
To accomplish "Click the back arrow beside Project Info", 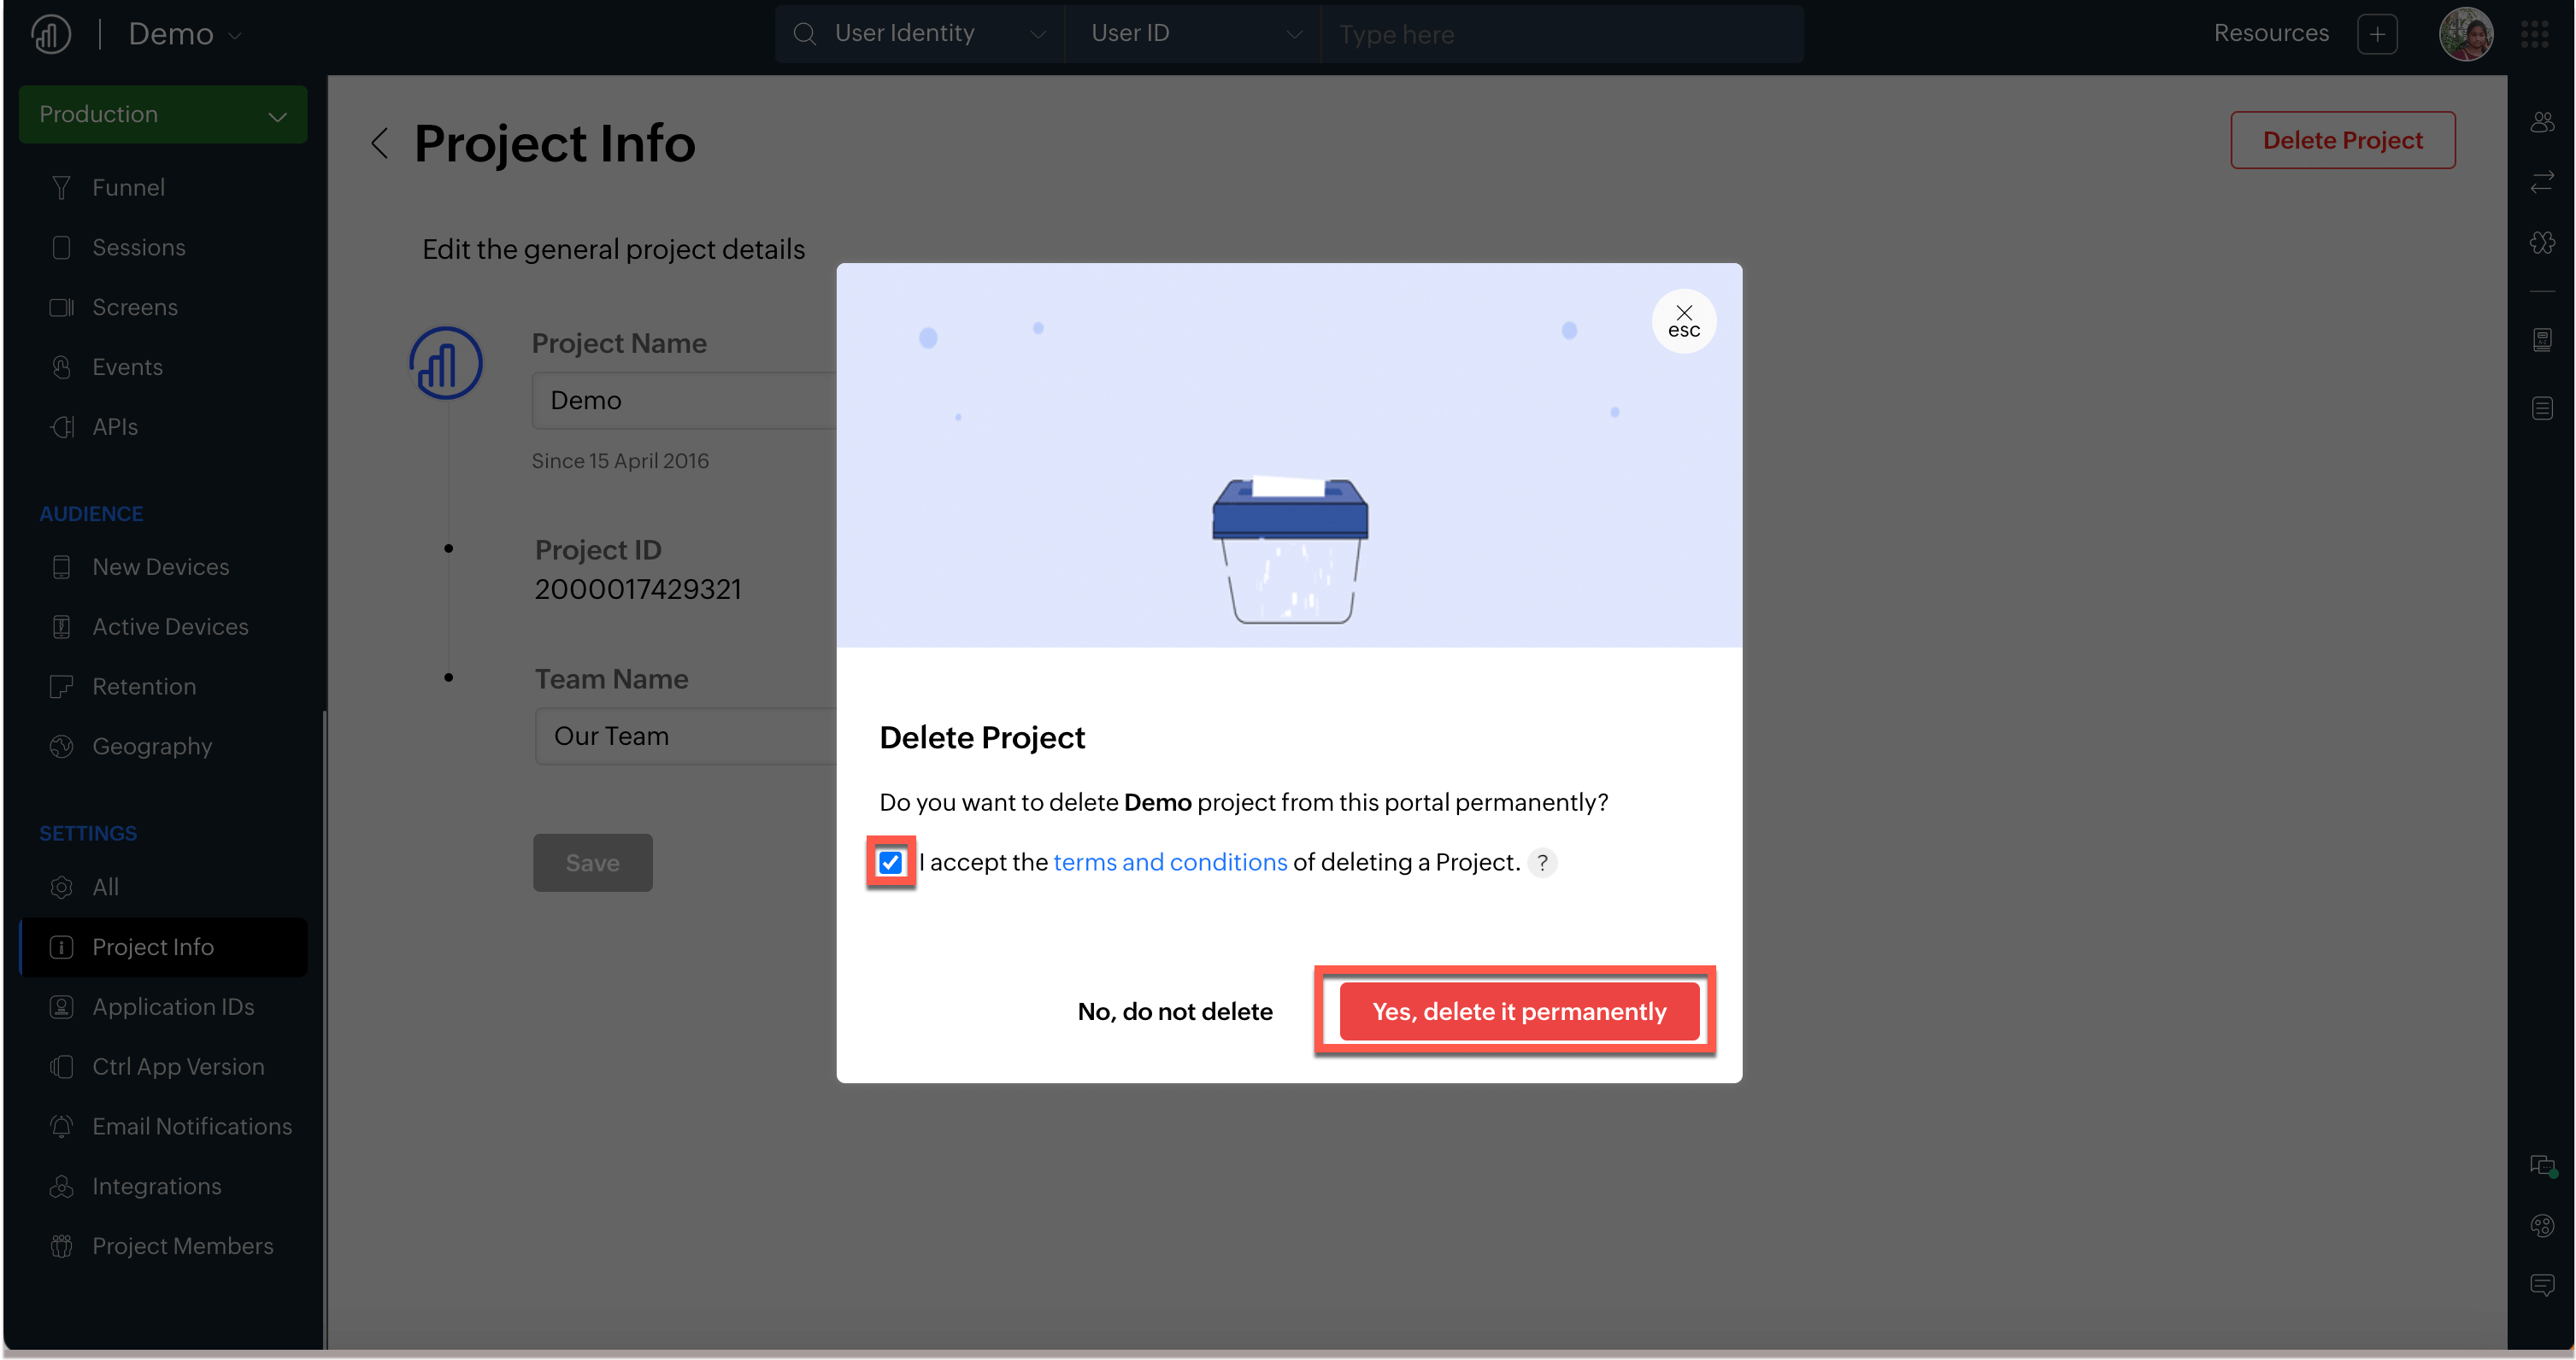I will pyautogui.click(x=379, y=143).
